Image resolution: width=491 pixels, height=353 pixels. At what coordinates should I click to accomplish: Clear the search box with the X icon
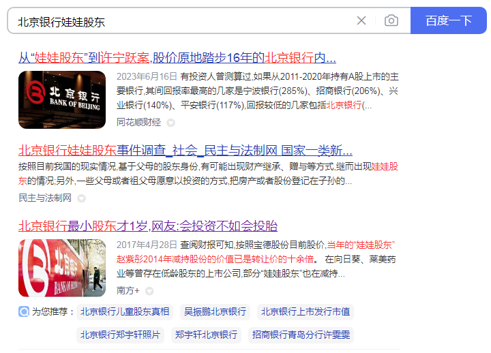pyautogui.click(x=361, y=20)
